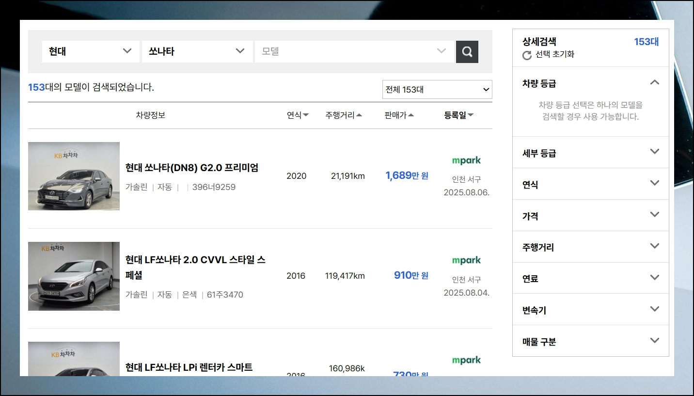Expand the 가격 filter section
Viewport: 694px width, 396px height.
point(654,215)
